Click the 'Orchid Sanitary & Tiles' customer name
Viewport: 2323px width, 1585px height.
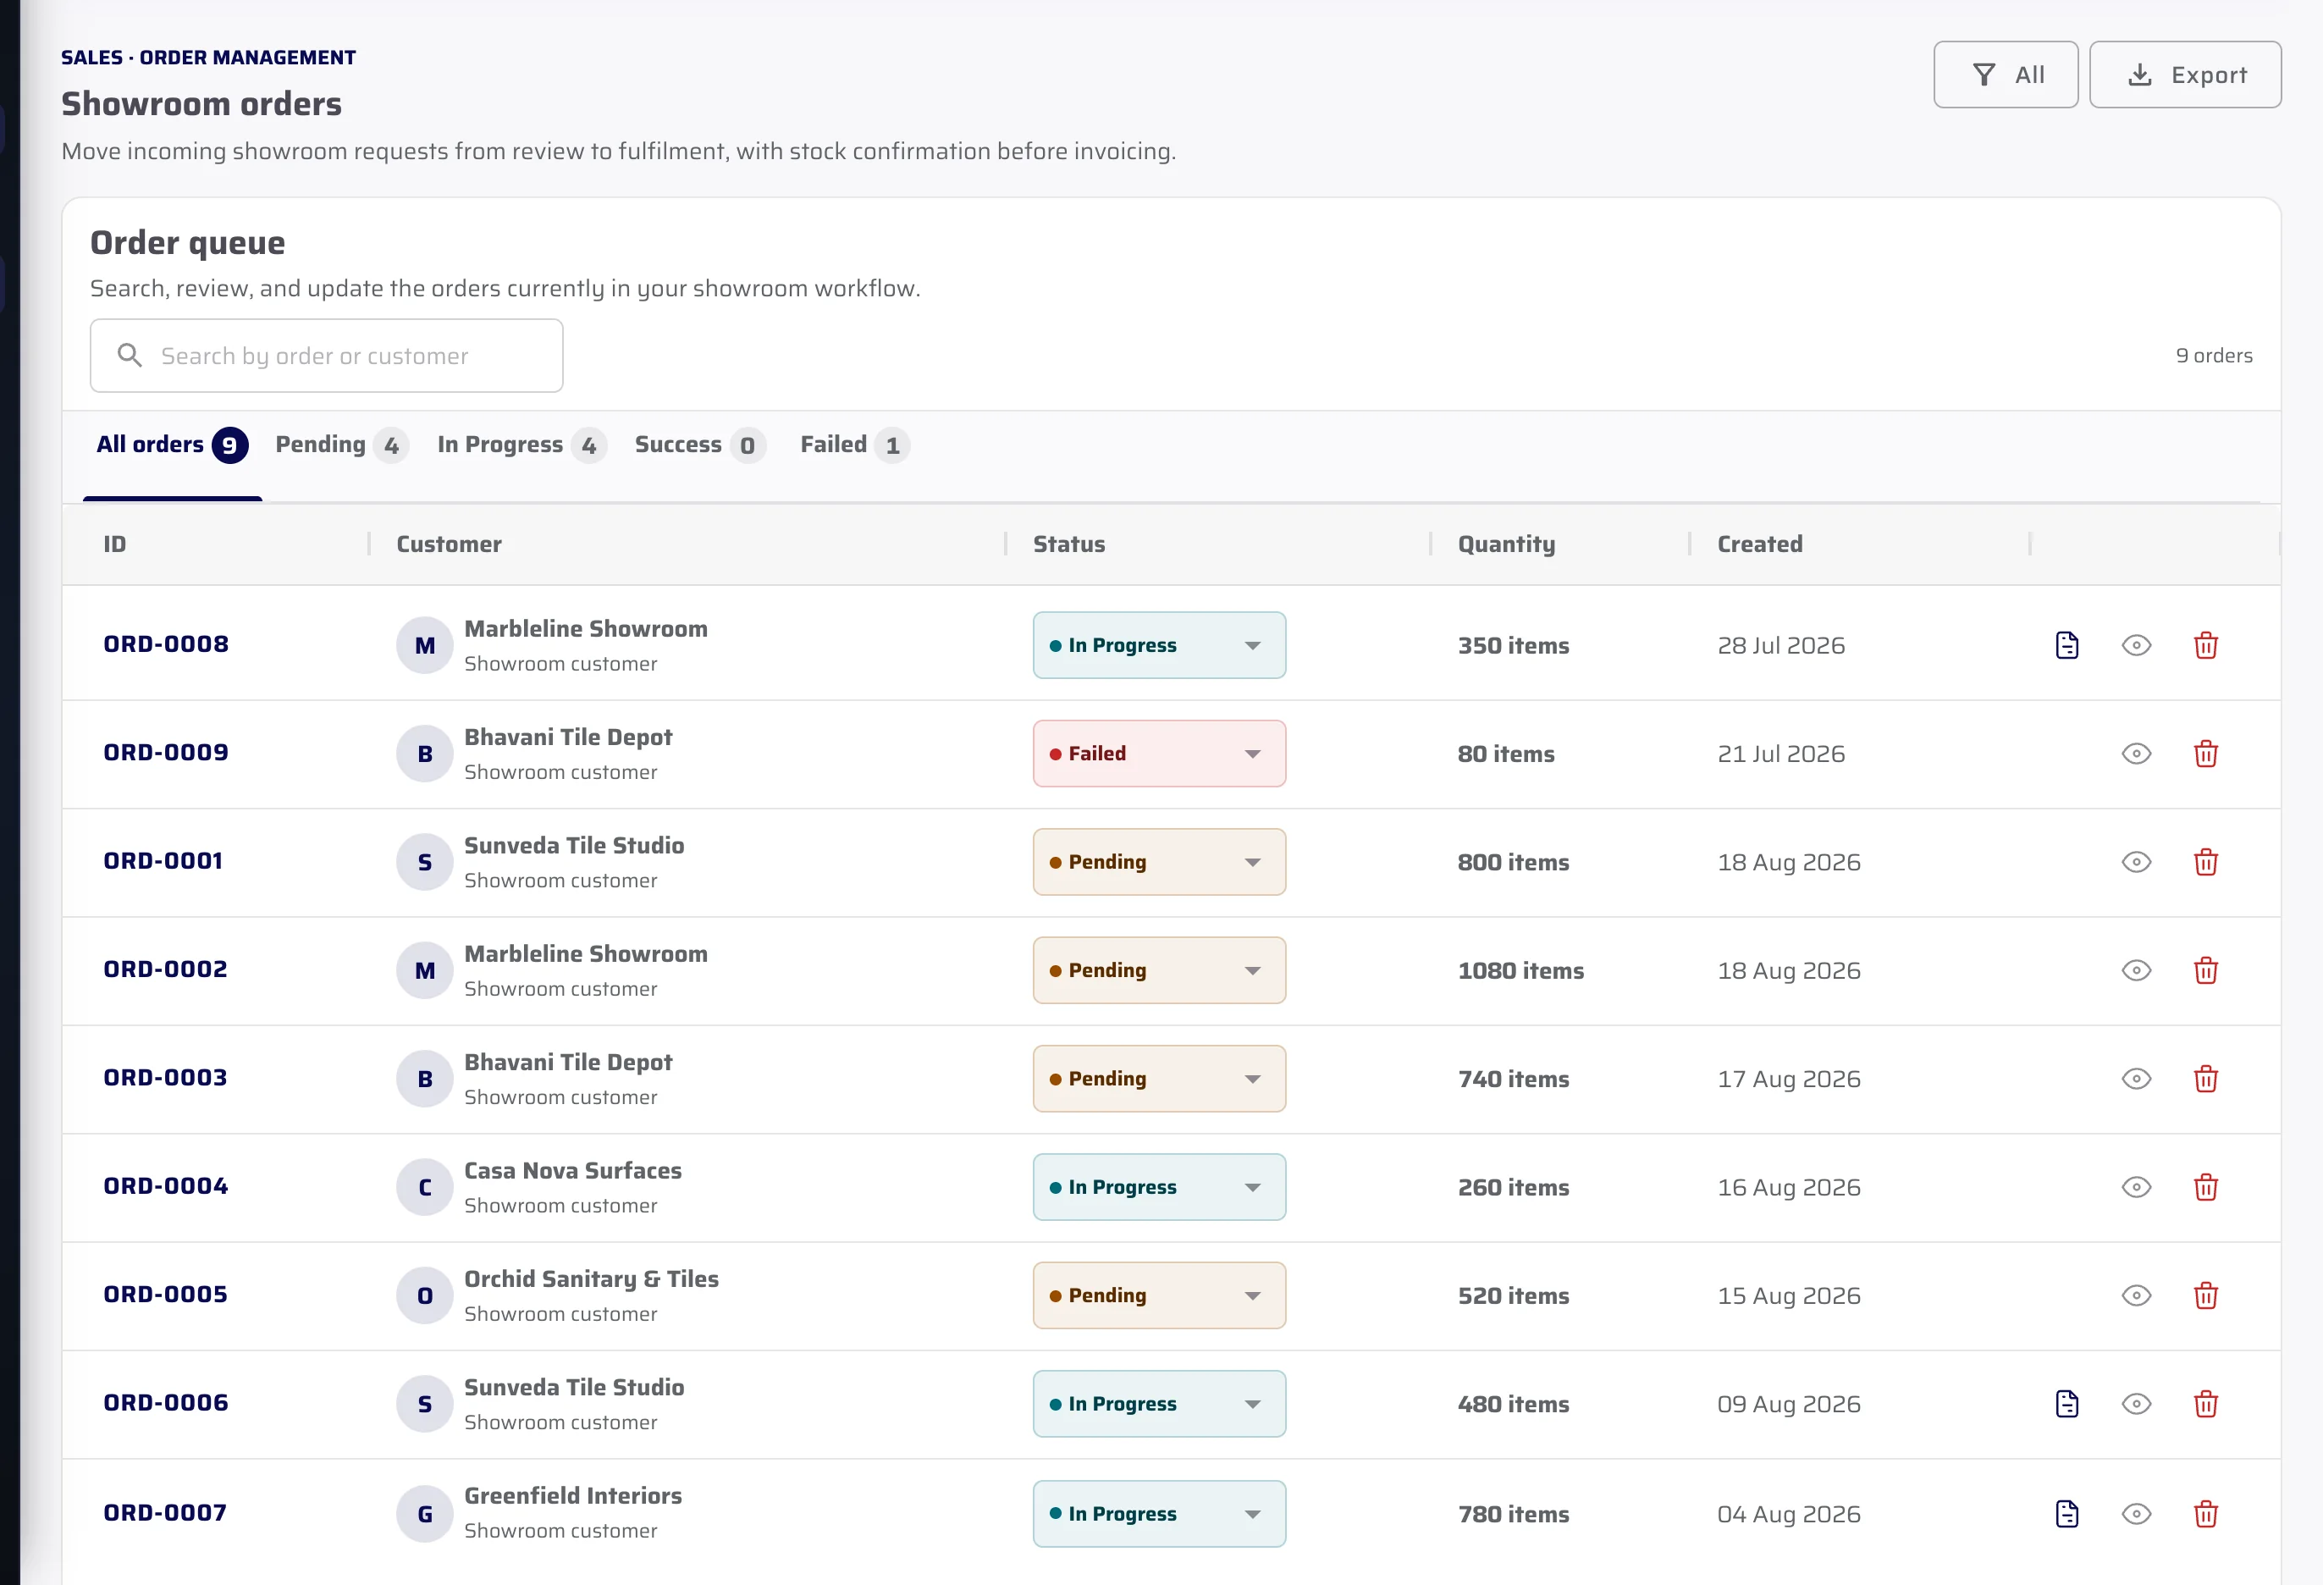pyautogui.click(x=591, y=1279)
